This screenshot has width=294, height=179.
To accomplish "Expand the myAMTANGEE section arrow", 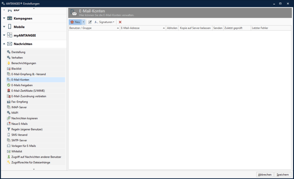I will point(4,35).
